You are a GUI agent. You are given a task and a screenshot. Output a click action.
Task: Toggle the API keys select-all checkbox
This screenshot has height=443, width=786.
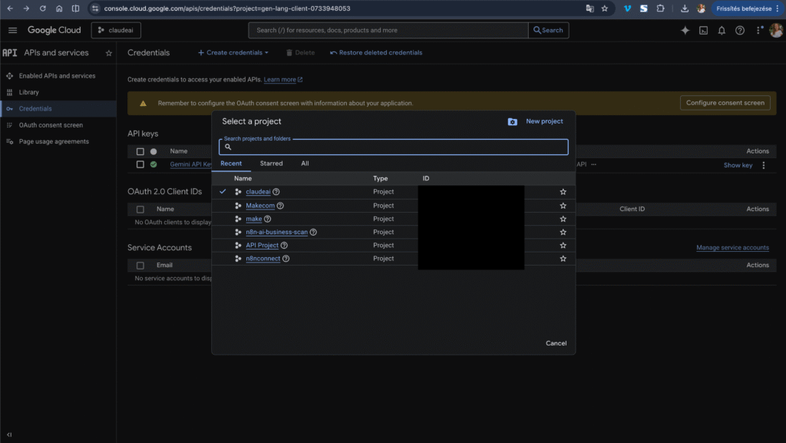[x=140, y=151]
